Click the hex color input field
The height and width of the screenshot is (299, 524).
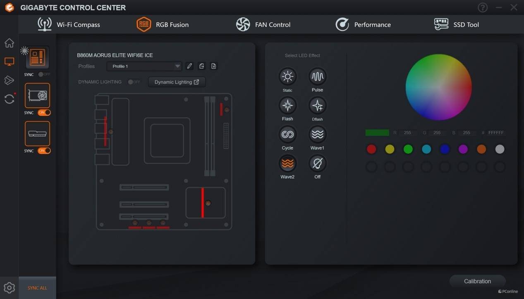click(496, 133)
